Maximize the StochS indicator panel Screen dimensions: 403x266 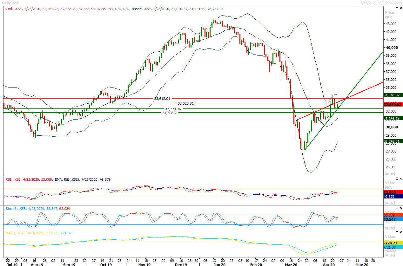(397, 208)
